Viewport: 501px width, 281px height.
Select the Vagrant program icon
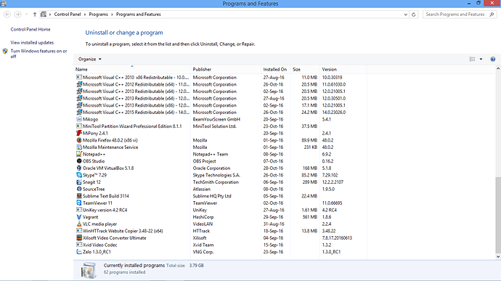pyautogui.click(x=79, y=217)
